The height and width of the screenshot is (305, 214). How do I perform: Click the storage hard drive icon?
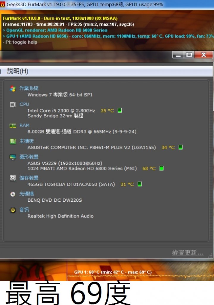click(x=13, y=178)
